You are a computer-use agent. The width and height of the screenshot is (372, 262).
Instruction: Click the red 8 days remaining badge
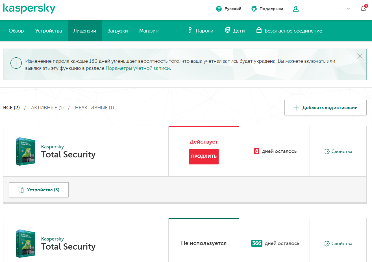[256, 151]
